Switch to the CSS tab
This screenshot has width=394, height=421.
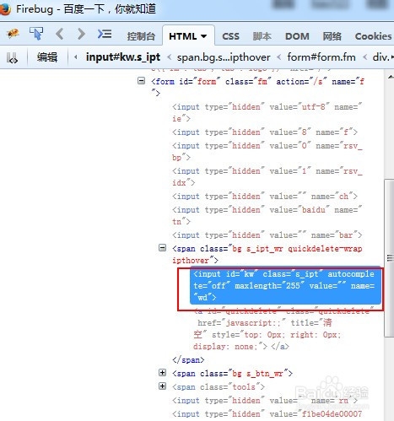point(230,36)
